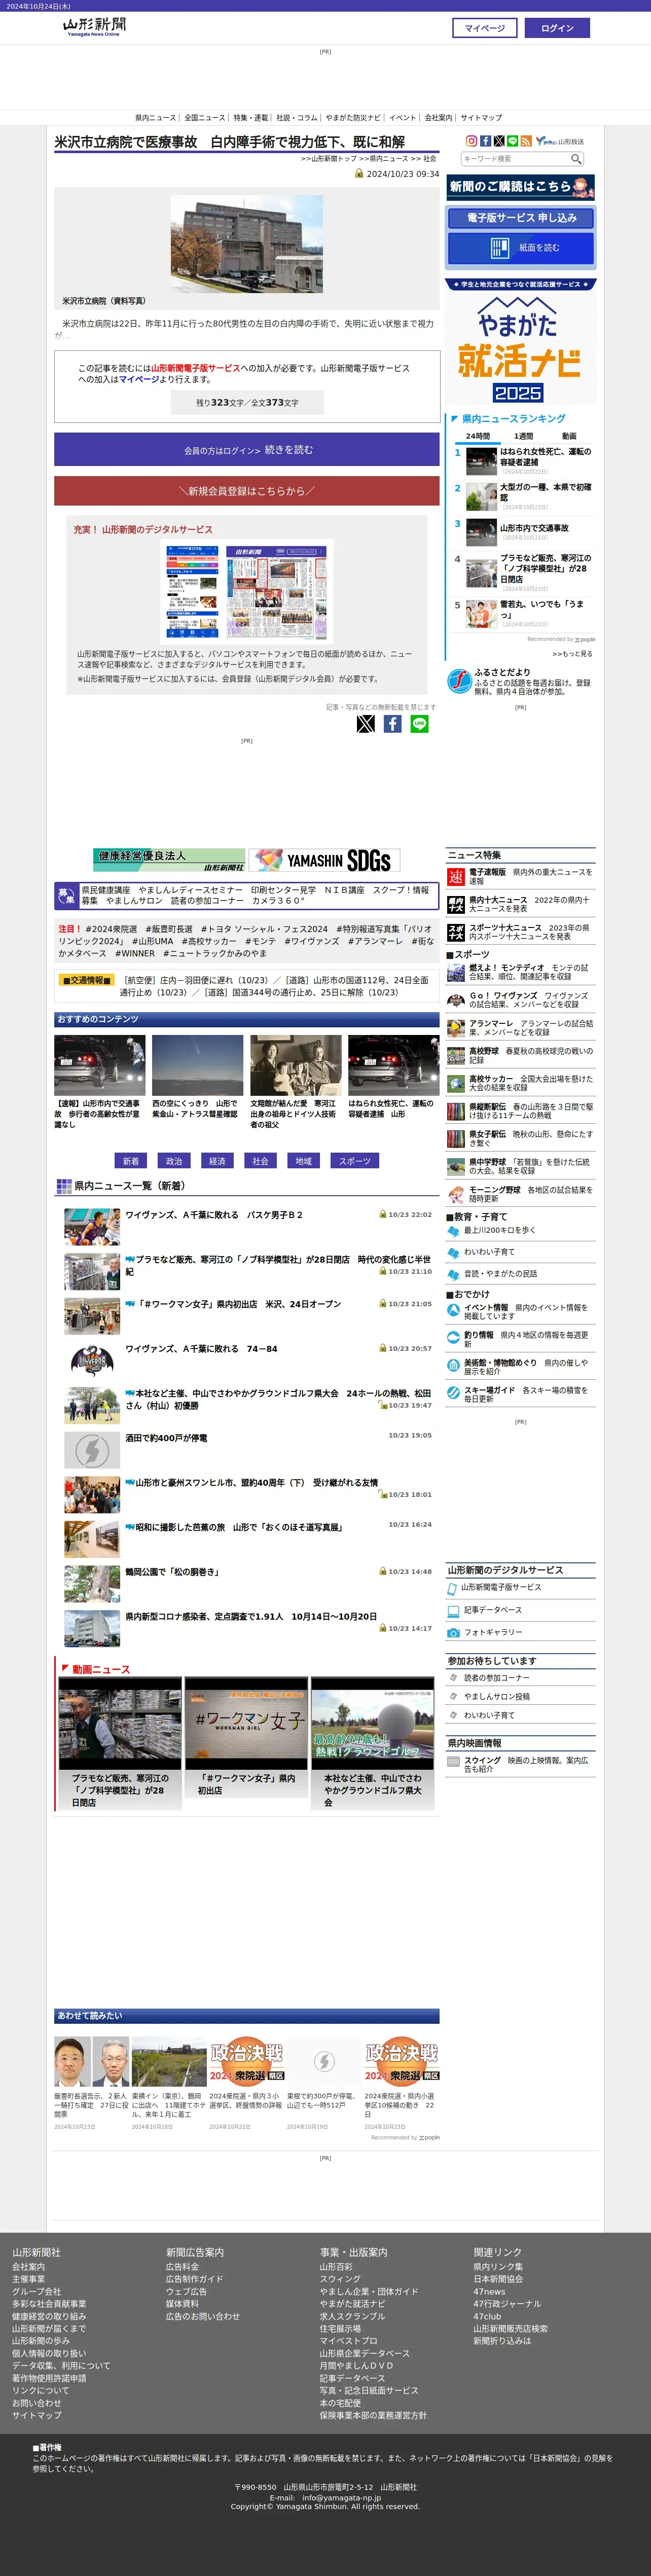Open the グラウンドゴルフ県大会 video thumbnail
Screen dimensions: 651x2576
tap(372, 1722)
